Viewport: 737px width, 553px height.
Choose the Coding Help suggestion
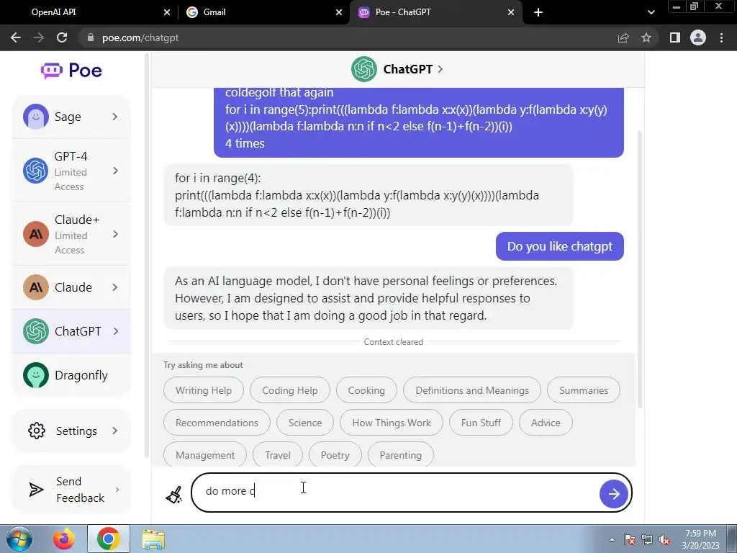coord(290,390)
